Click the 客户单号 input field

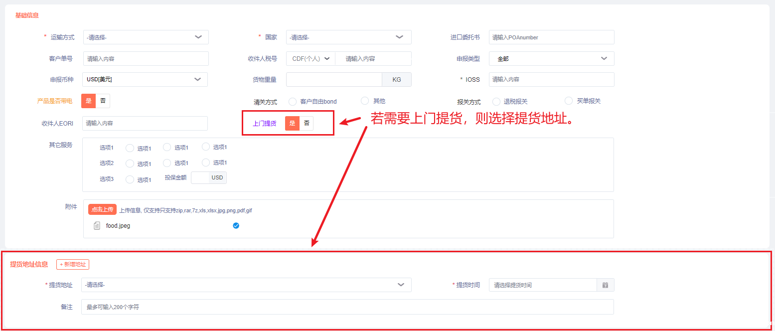pyautogui.click(x=146, y=58)
